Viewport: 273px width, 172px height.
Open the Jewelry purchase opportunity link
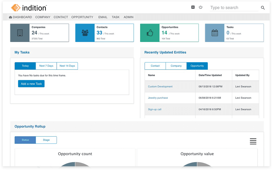click(x=158, y=98)
